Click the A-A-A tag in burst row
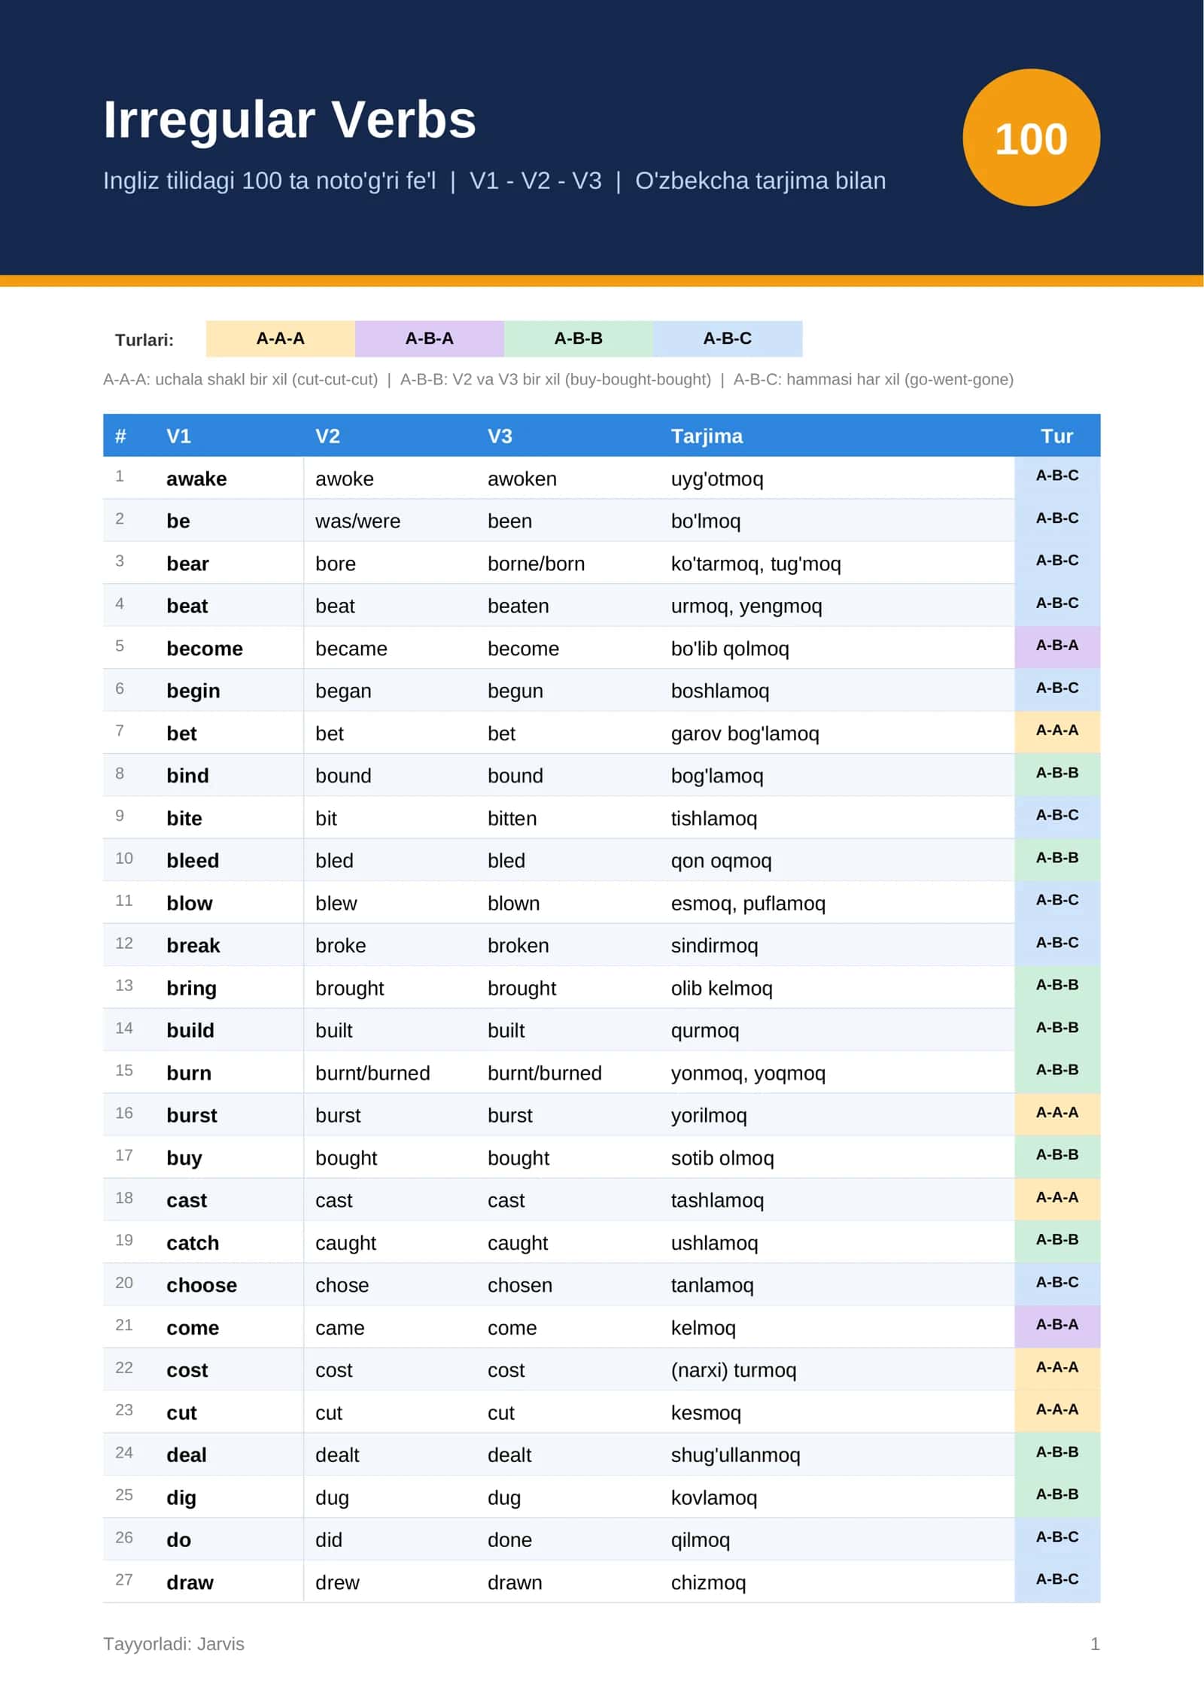This screenshot has height=1702, width=1204. pos(1057,1113)
